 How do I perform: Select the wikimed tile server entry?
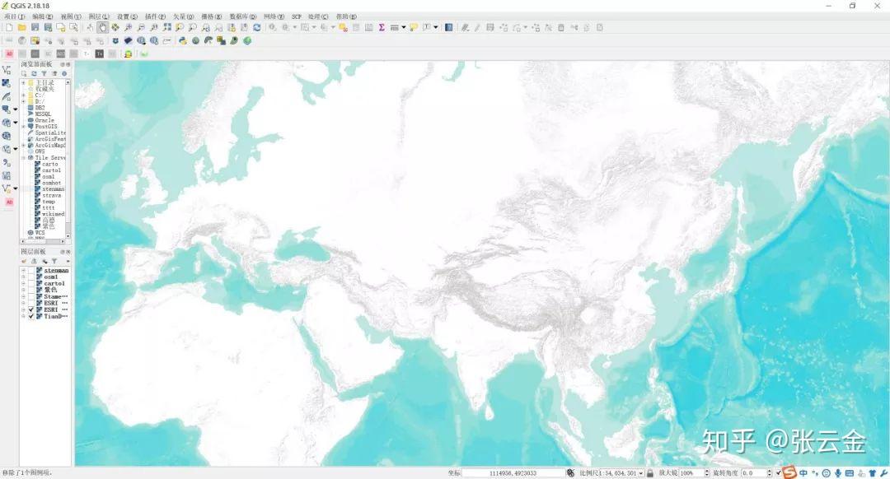pyautogui.click(x=54, y=214)
